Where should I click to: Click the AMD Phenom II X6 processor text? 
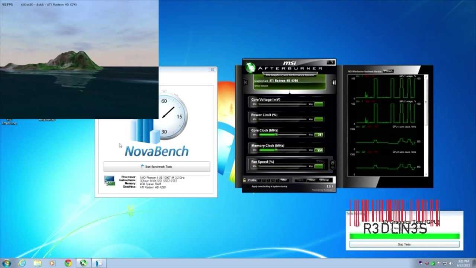[x=162, y=178]
